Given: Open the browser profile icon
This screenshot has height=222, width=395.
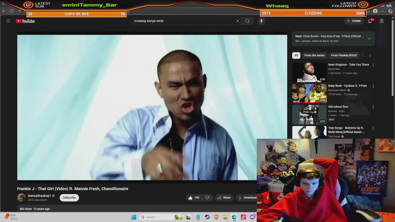Looking at the screenshot, I should (375, 11).
